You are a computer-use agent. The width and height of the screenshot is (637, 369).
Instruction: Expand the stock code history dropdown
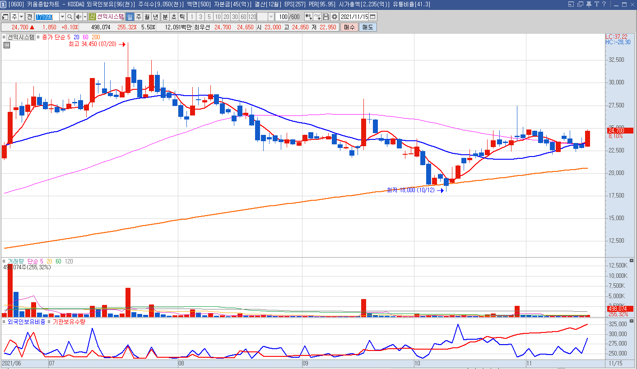[x=63, y=17]
